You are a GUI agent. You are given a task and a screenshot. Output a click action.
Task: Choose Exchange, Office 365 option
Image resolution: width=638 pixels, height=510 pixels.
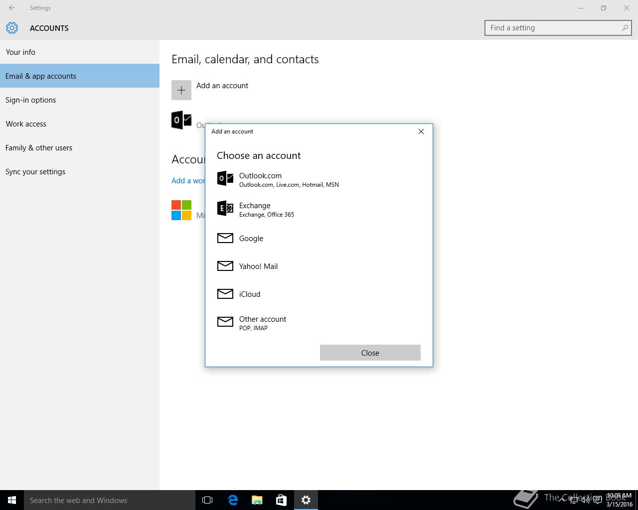pyautogui.click(x=319, y=209)
